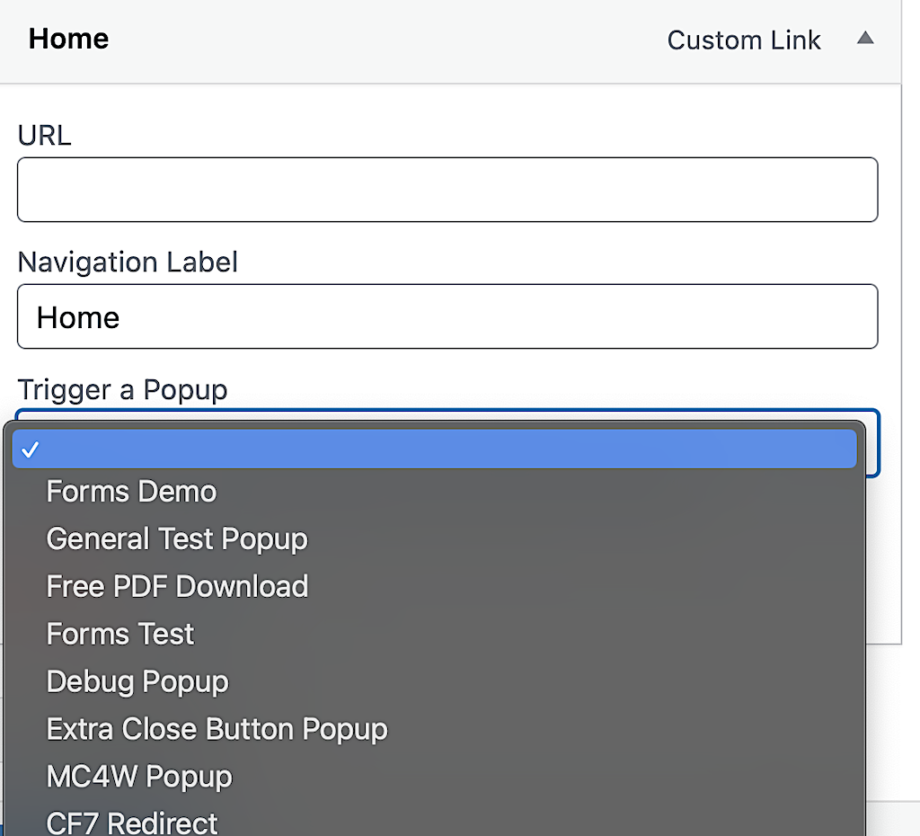Click the URL field label text
Image resolution: width=920 pixels, height=836 pixels.
point(44,135)
